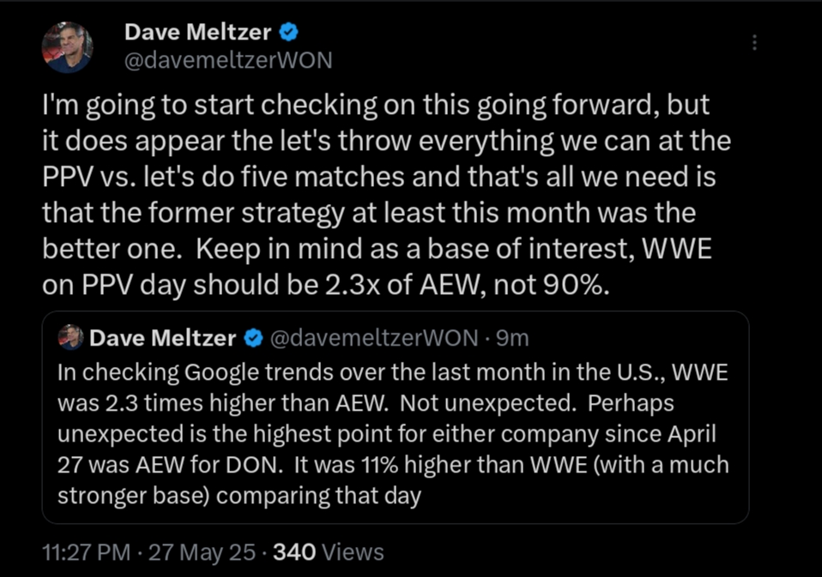822x577 pixels.
Task: Click the verified badge beside the top name
Action: tap(289, 33)
